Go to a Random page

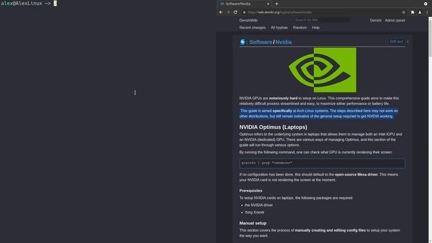point(300,28)
